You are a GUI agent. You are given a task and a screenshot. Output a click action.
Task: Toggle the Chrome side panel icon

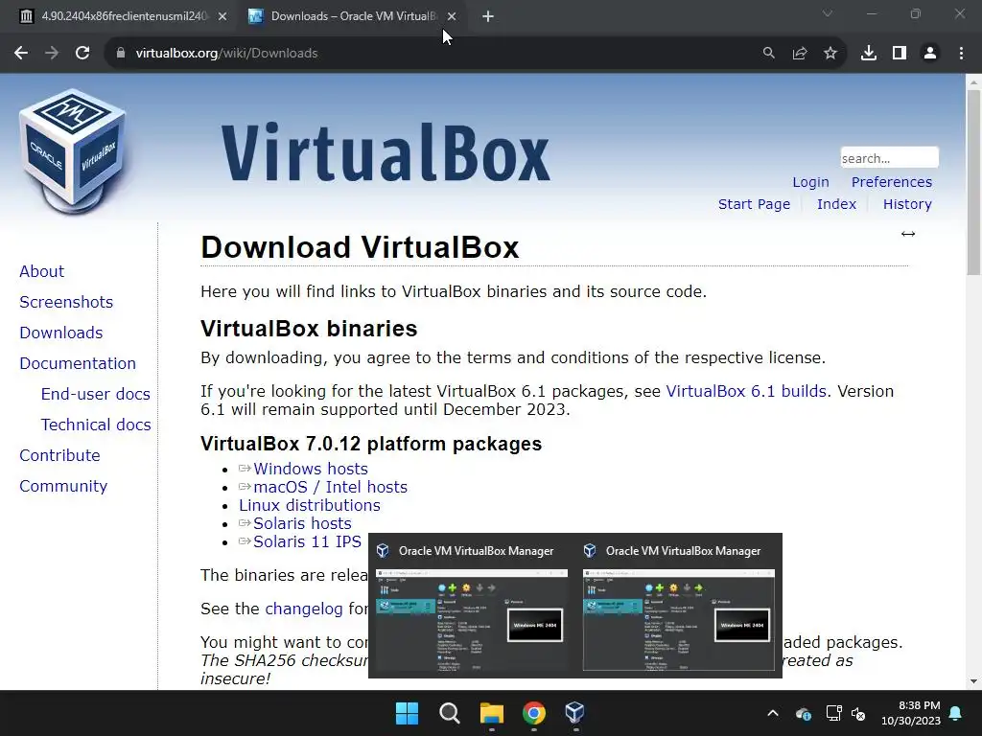(900, 54)
